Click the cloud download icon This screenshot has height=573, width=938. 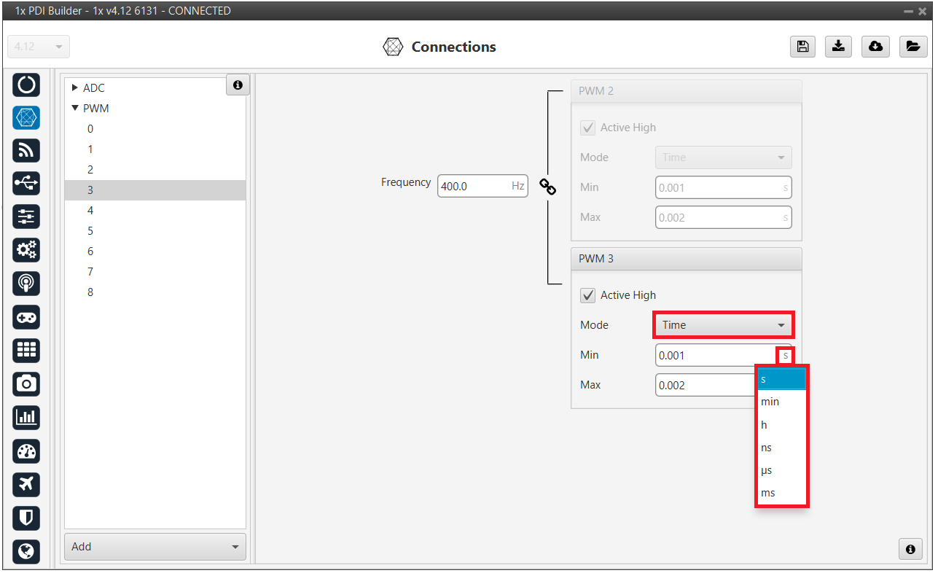875,47
